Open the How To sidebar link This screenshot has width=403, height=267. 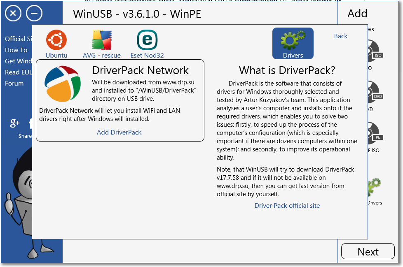point(16,50)
